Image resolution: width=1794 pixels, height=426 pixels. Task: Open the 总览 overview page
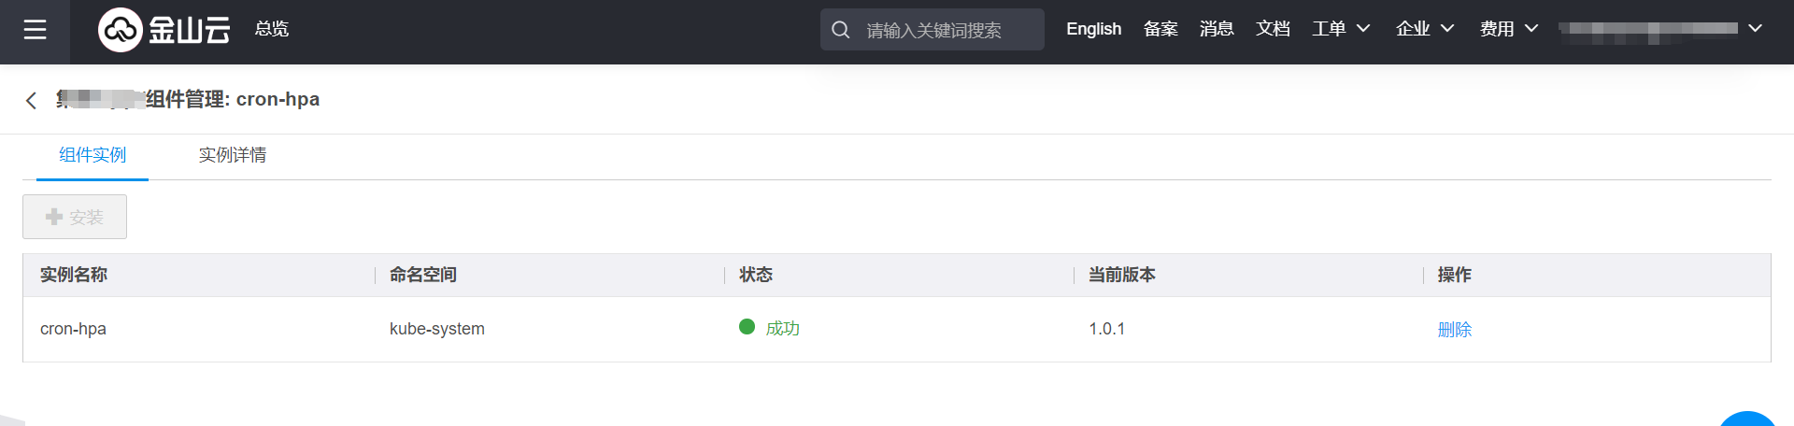tap(272, 29)
